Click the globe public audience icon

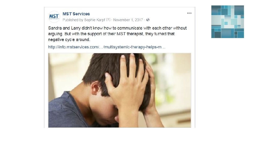click(148, 20)
